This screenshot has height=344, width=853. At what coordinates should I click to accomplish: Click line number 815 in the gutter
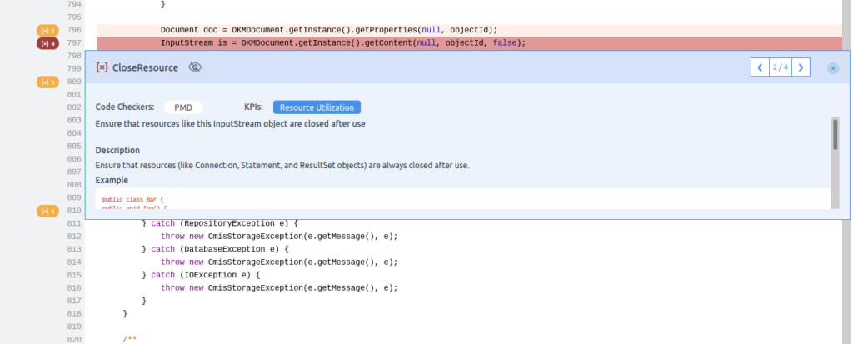73,275
